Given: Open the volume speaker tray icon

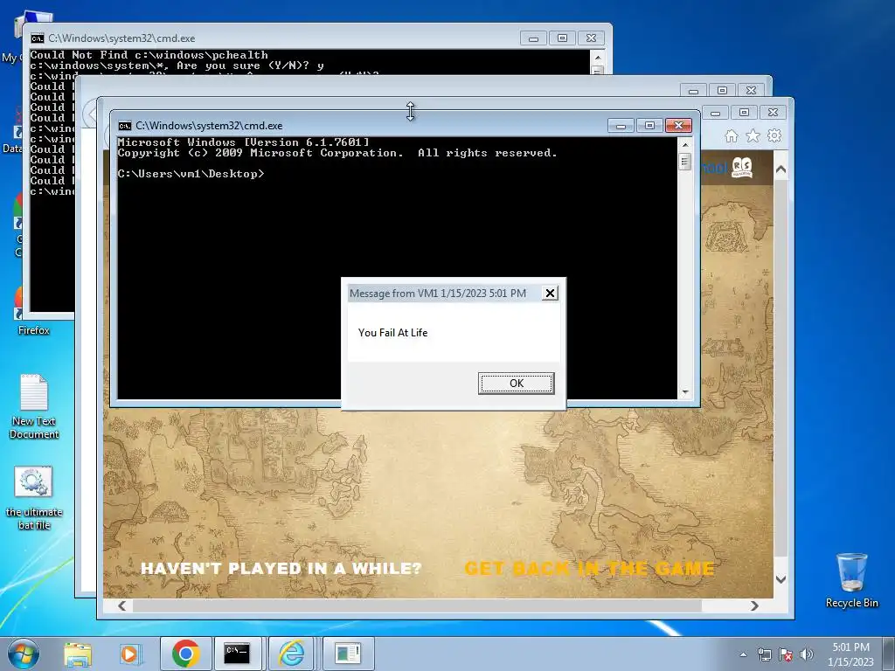Looking at the screenshot, I should point(807,654).
